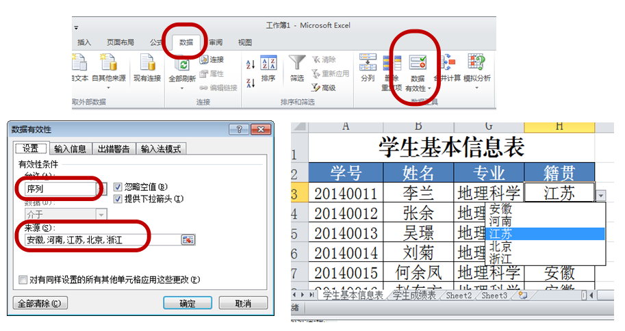Viewport: 625px width, 331px height.
Task: Click the dropdown arrow beside cell 江苏
Action: click(x=600, y=195)
